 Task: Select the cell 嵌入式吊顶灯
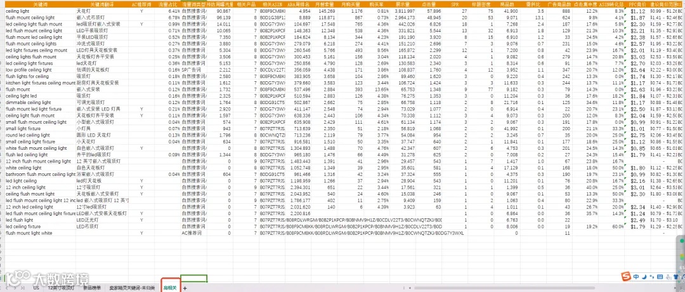click(103, 18)
